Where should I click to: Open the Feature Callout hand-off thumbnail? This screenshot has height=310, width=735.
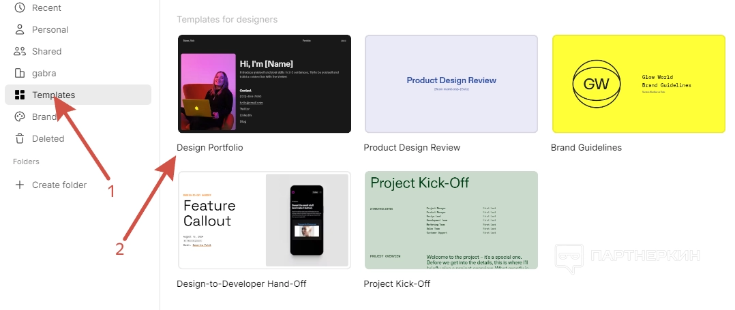(265, 220)
